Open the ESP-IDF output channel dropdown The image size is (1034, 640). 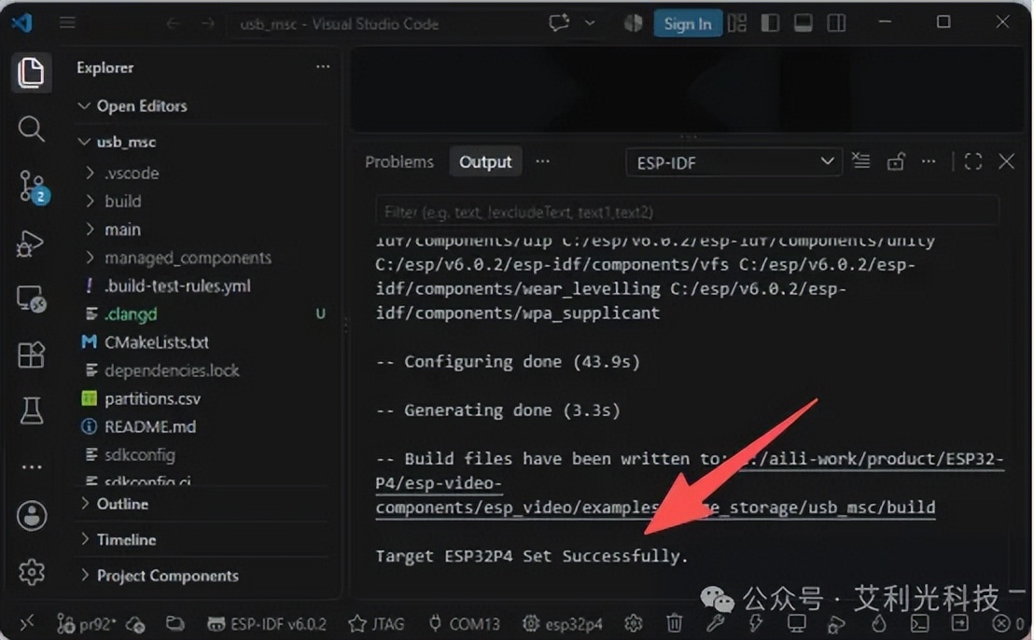[x=734, y=163]
